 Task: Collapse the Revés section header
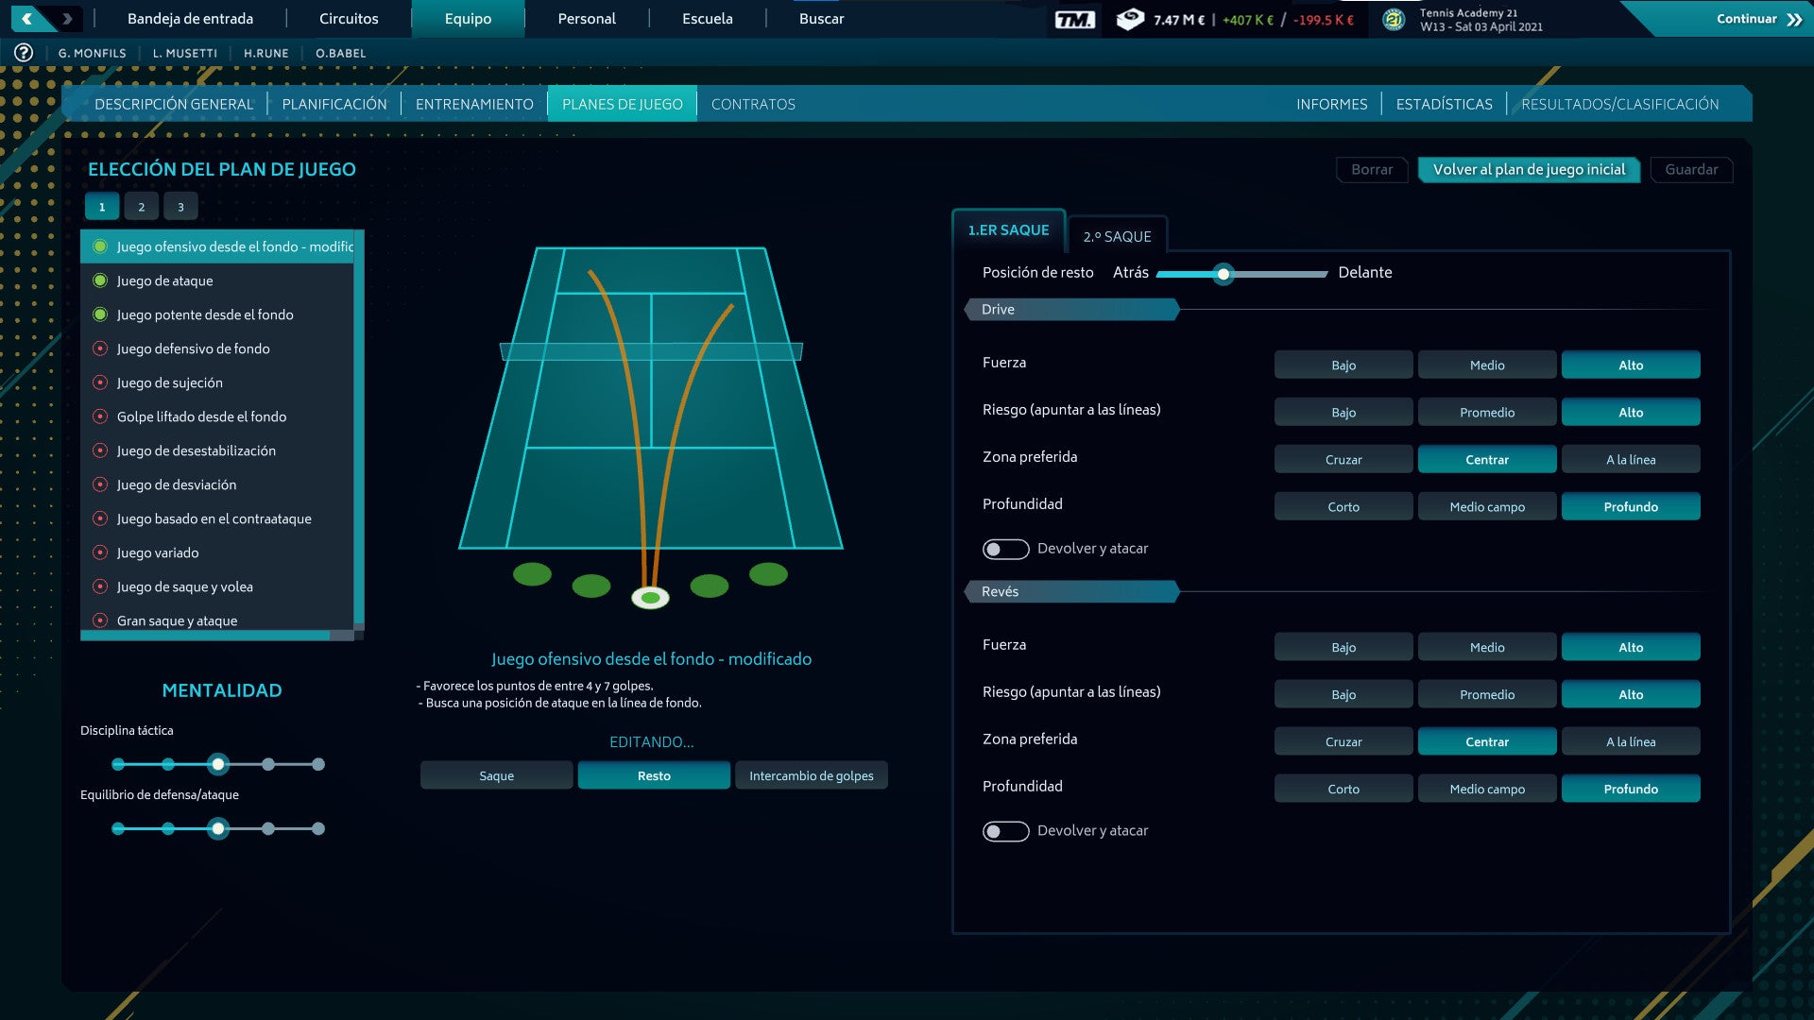pos(1071,592)
